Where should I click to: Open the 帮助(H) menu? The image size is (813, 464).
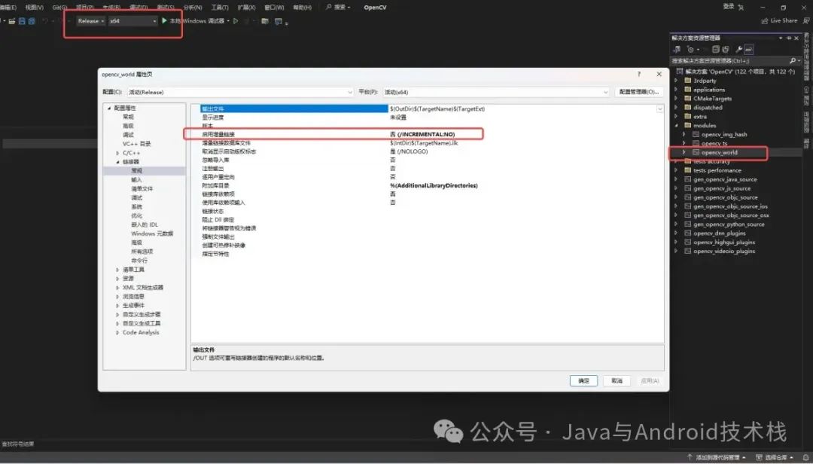[x=303, y=8]
